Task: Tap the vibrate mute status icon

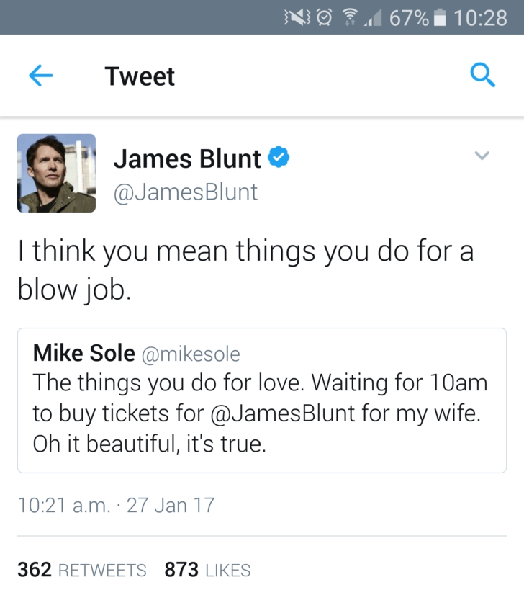Action: tap(296, 17)
